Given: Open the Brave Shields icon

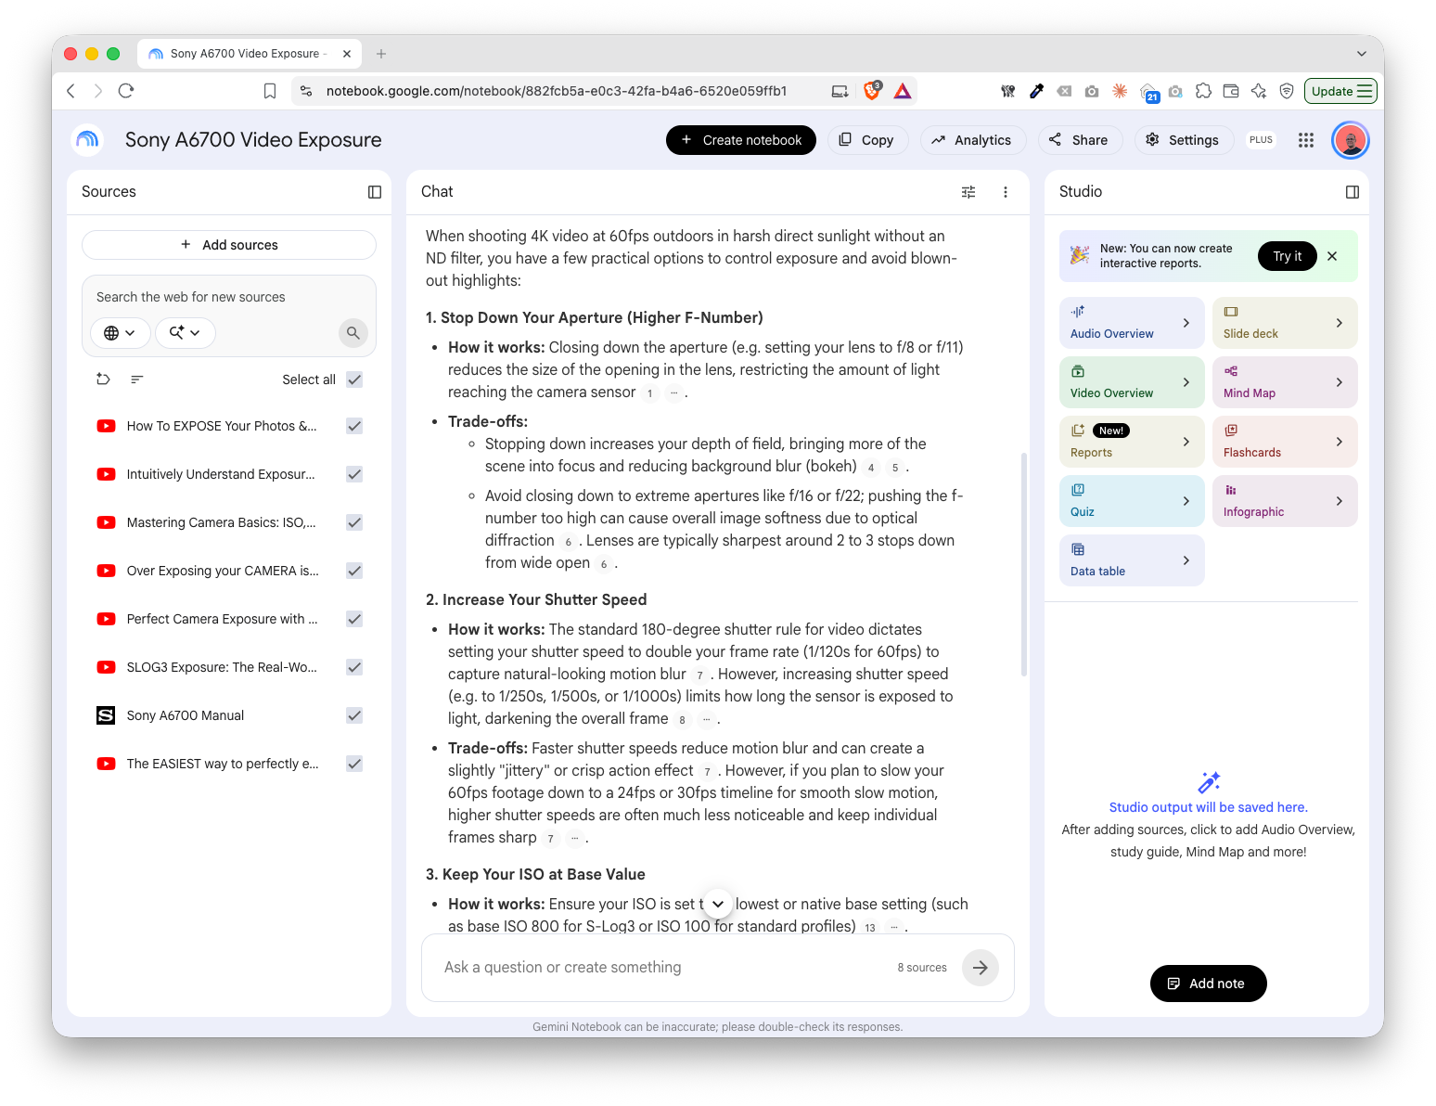Looking at the screenshot, I should click(x=872, y=91).
